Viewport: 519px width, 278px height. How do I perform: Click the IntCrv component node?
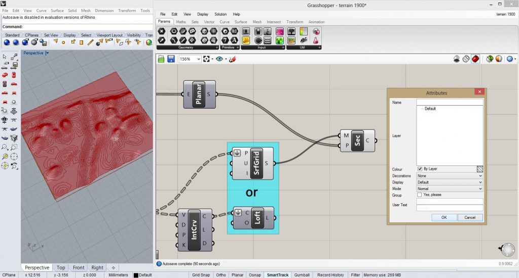pyautogui.click(x=194, y=230)
